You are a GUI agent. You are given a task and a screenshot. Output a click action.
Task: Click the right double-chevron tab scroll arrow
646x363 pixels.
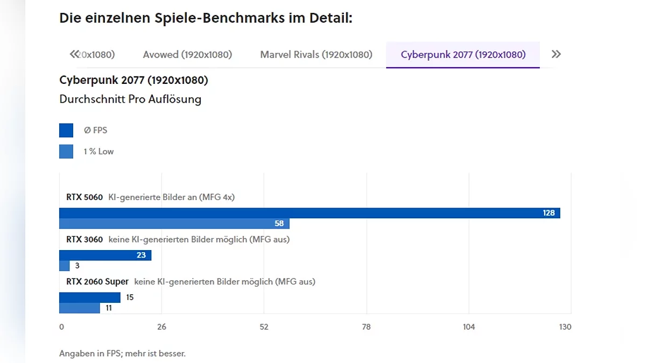point(556,54)
